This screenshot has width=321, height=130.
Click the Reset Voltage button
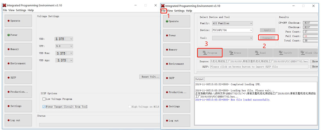149,77
